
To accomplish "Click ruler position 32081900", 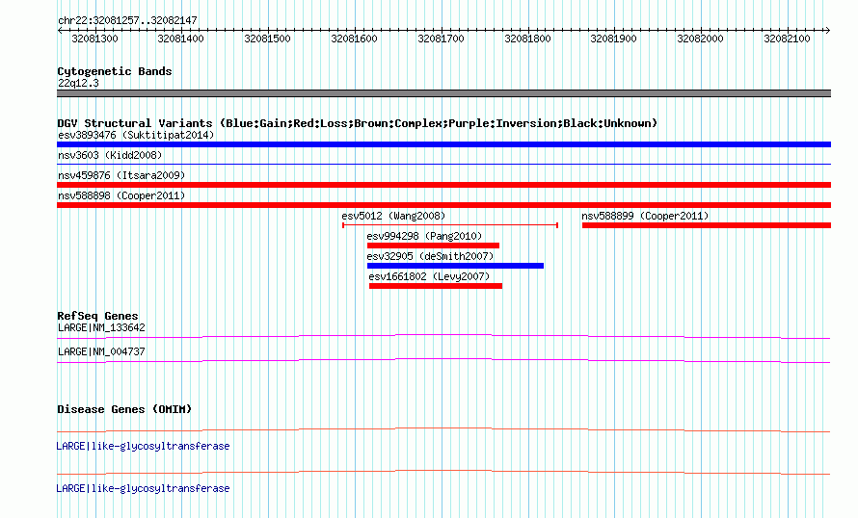I will point(613,39).
